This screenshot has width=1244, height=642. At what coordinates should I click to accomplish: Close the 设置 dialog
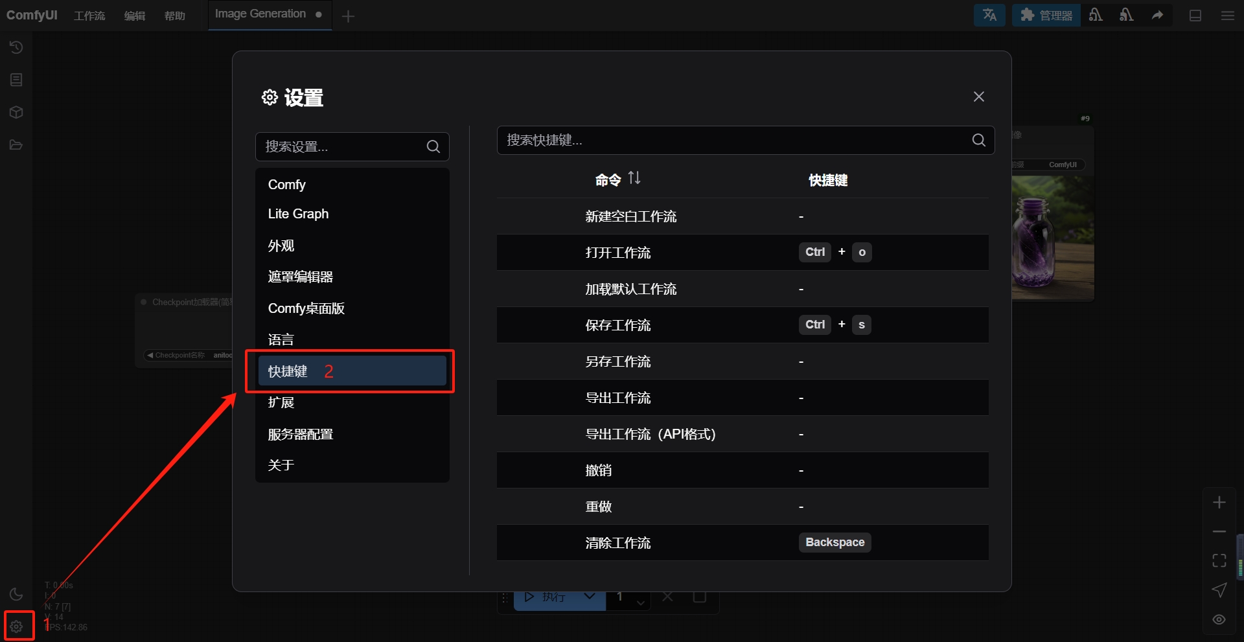click(978, 97)
